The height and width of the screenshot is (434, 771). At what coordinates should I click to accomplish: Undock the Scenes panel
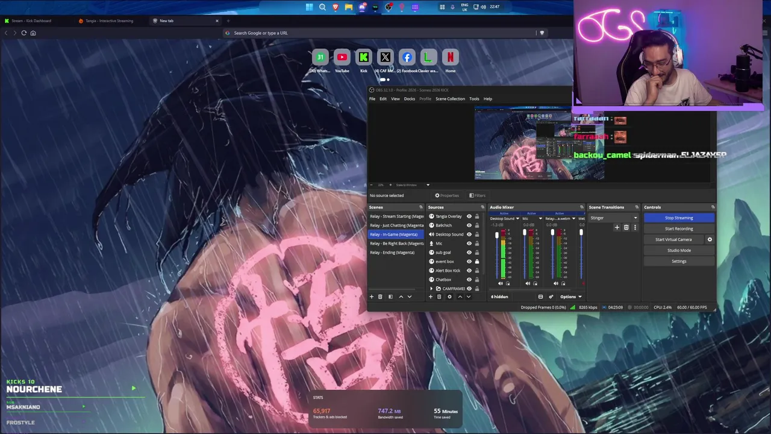coord(421,207)
